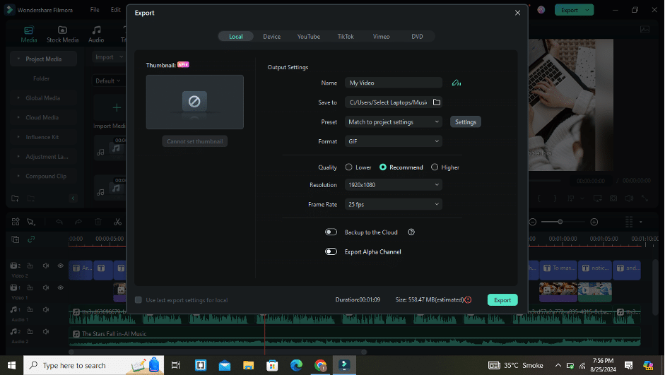Adjust the timeline zoom slider
This screenshot has height=375, width=665.
click(560, 222)
